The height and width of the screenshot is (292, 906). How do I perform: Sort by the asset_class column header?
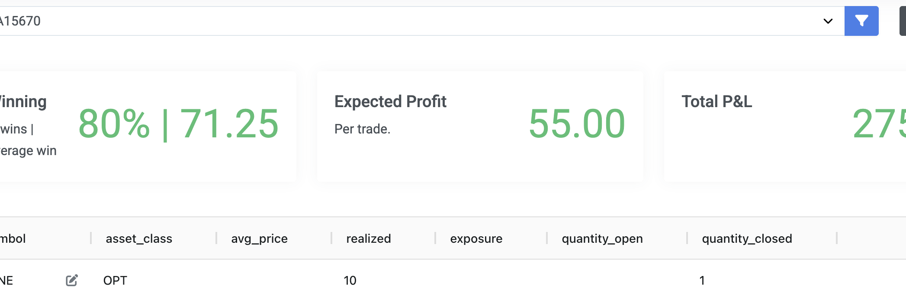point(139,238)
